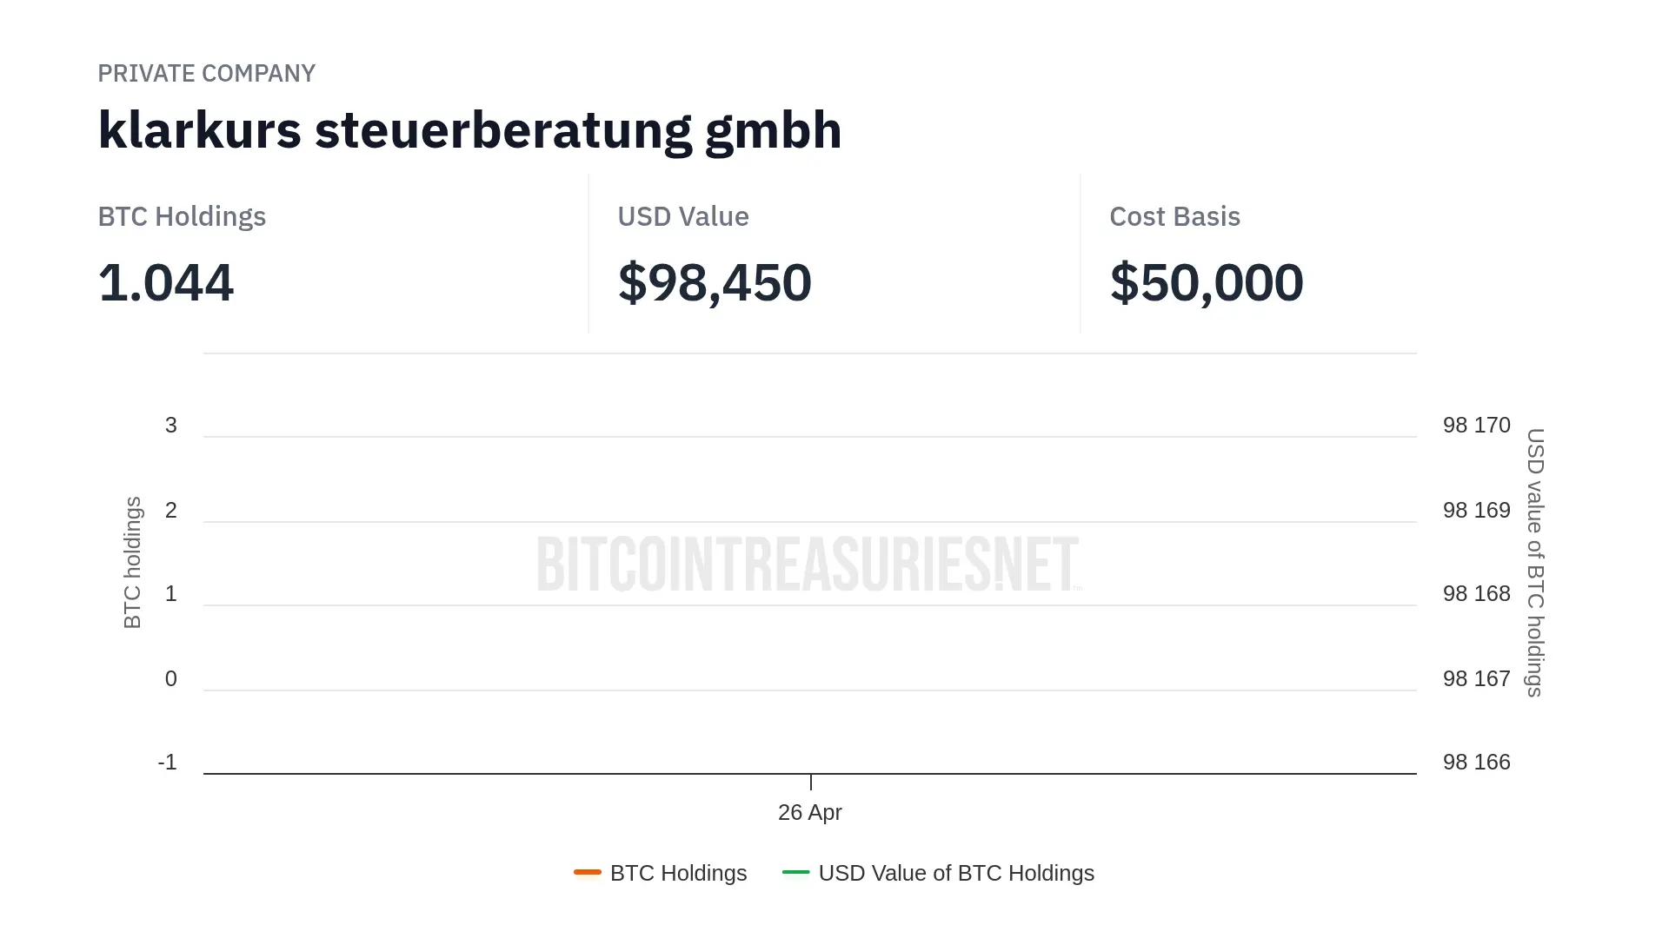This screenshot has width=1669, height=938.
Task: Click the vertical BTC holdings axis title
Action: pos(132,562)
